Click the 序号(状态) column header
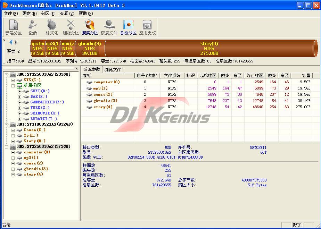 point(147,76)
